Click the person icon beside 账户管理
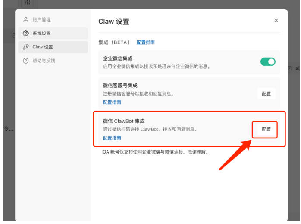 (x=26, y=20)
